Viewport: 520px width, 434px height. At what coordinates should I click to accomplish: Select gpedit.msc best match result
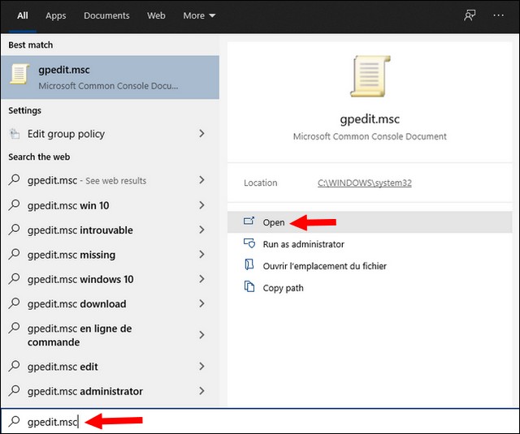(110, 77)
